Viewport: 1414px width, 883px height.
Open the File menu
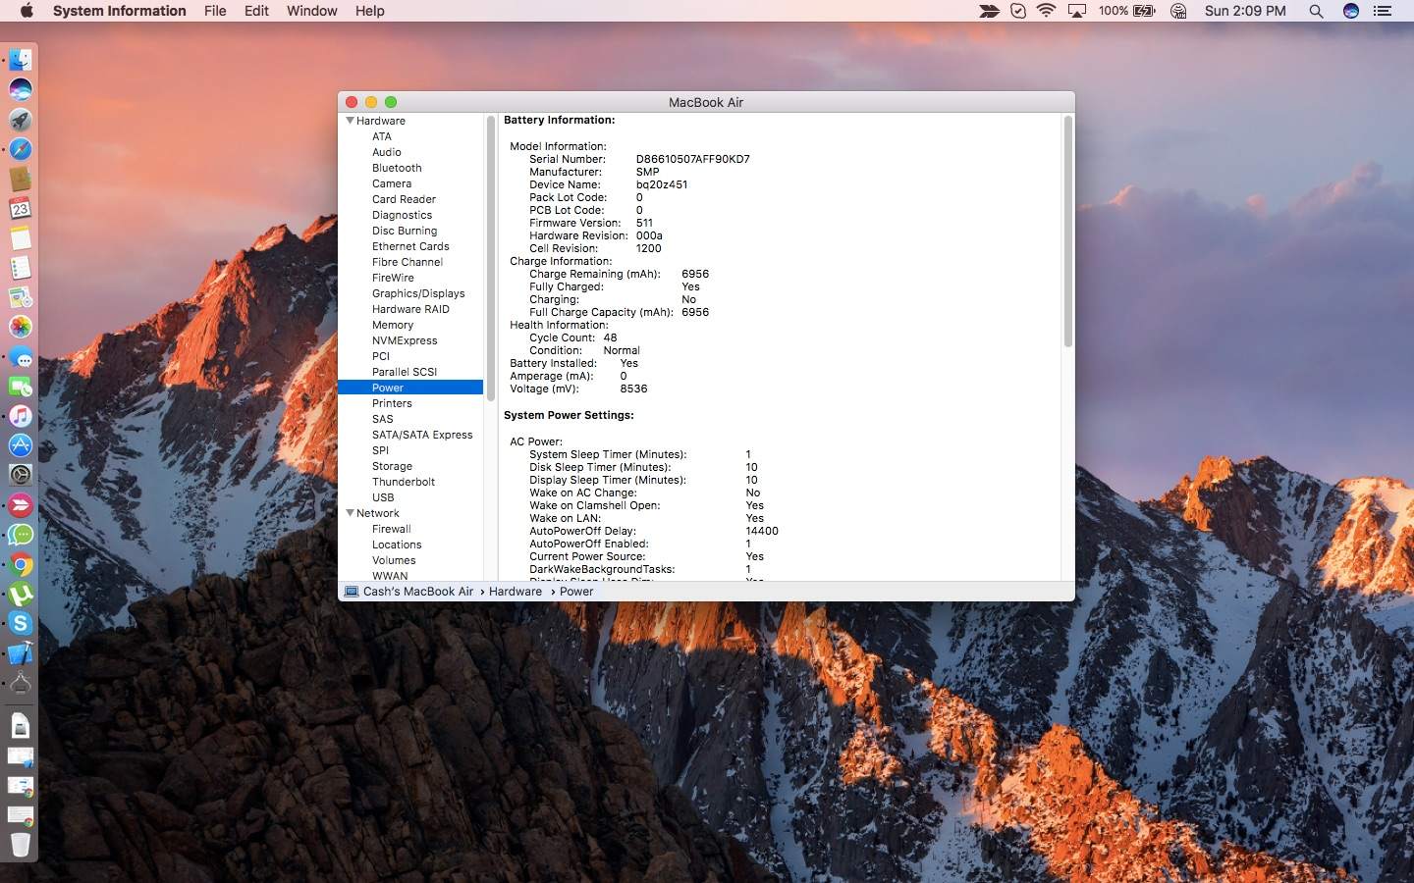pos(215,11)
